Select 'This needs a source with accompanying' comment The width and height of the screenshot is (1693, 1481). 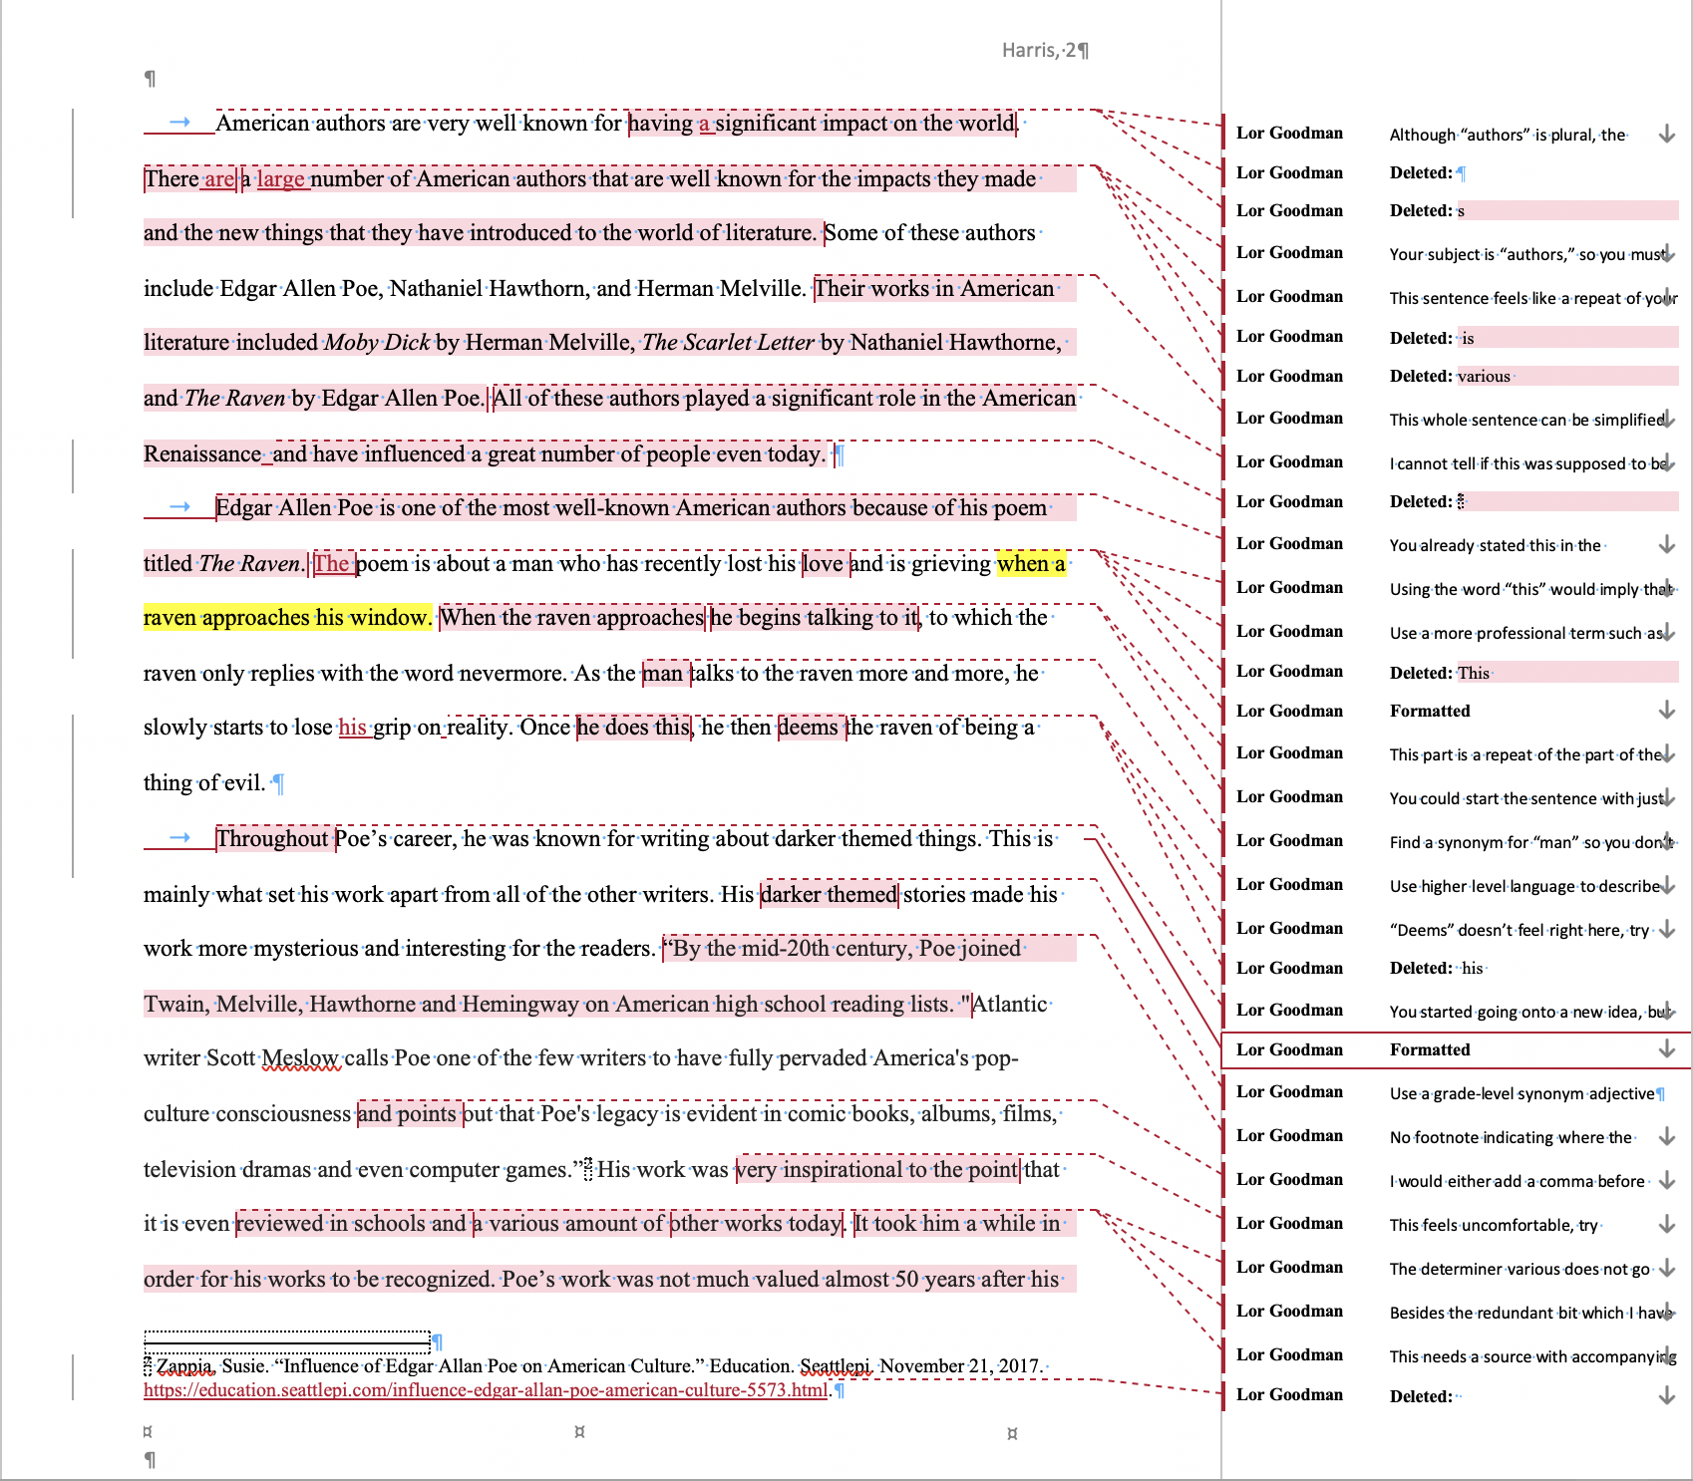(1456, 1355)
